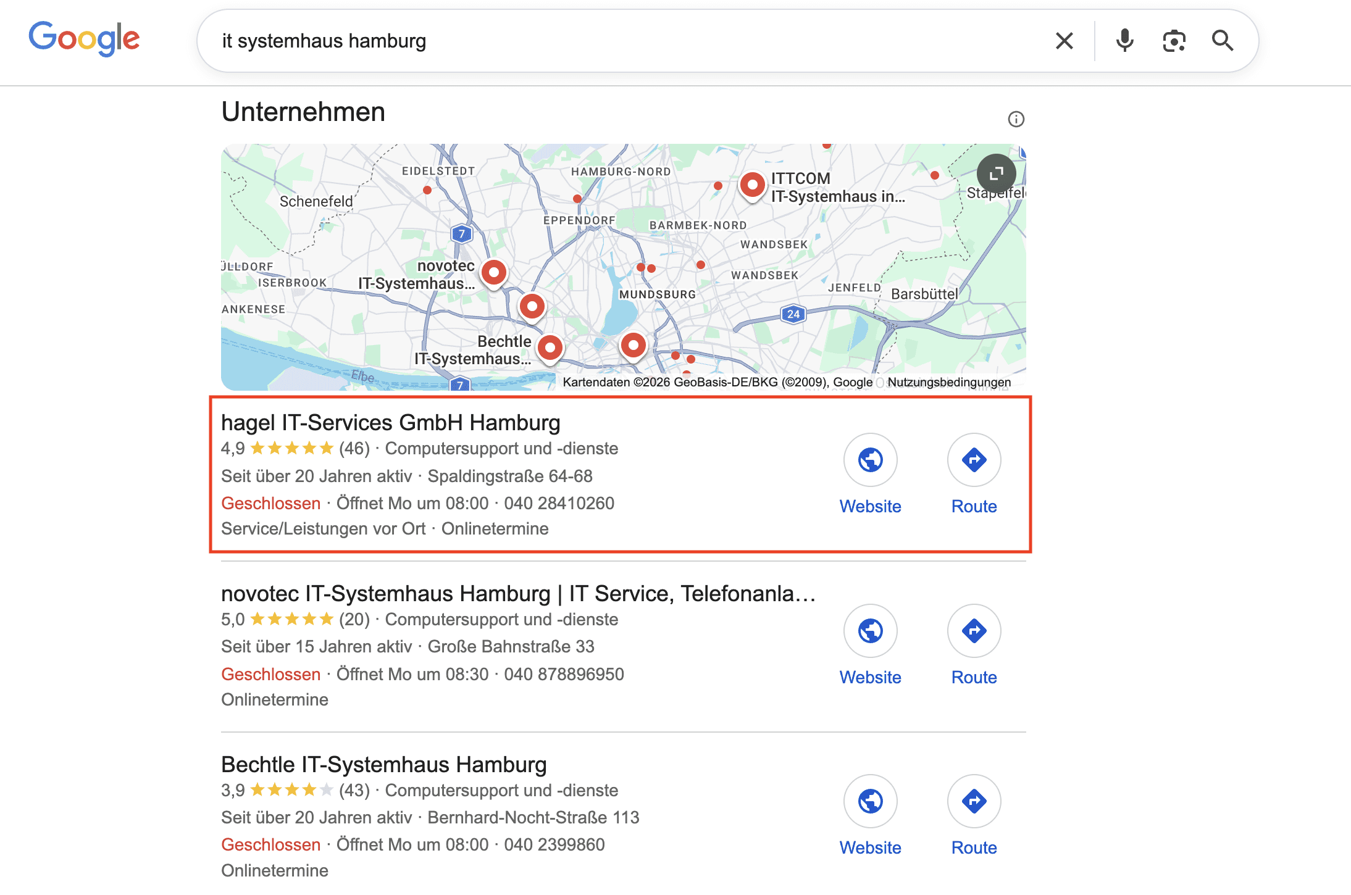This screenshot has width=1351, height=895.
Task: Click the Route label for hagel IT-Services
Action: pyautogui.click(x=974, y=506)
